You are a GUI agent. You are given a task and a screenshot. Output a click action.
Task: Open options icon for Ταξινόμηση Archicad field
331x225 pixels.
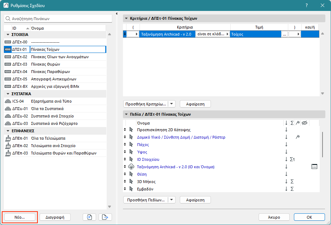click(x=314, y=167)
